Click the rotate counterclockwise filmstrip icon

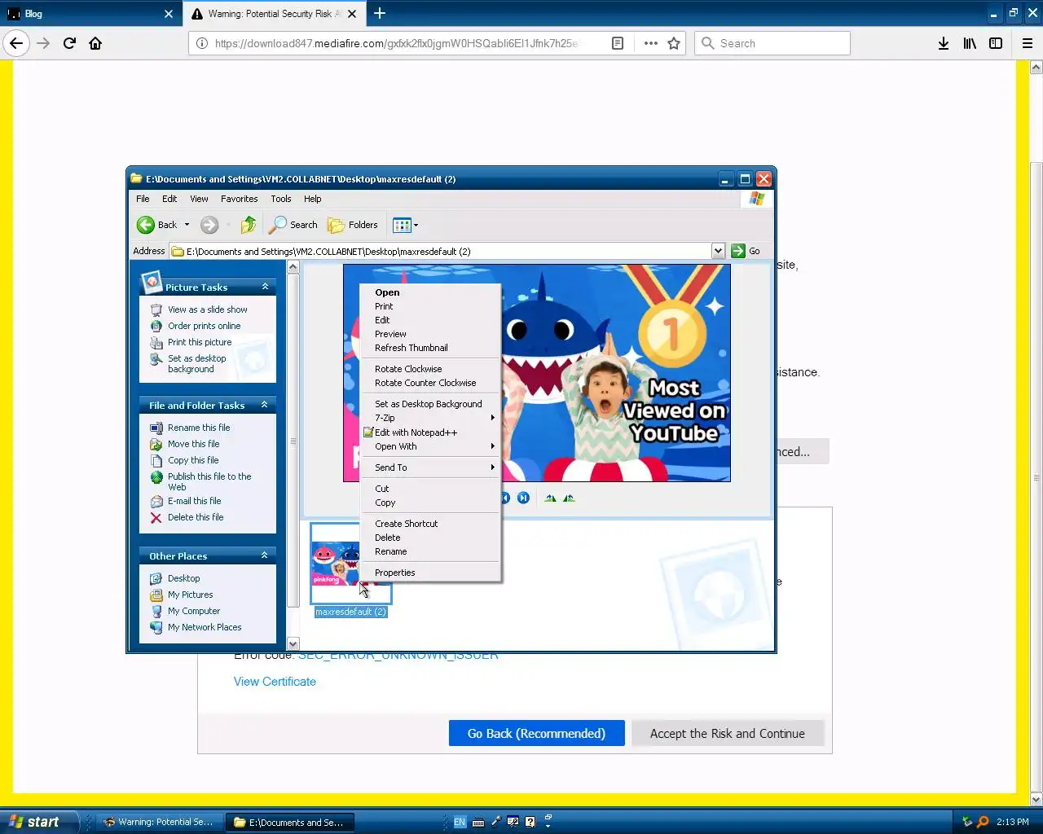(x=570, y=498)
